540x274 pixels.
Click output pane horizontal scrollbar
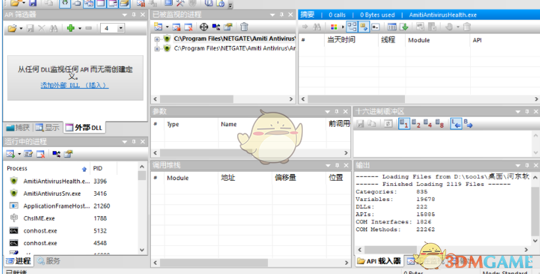tap(443, 250)
